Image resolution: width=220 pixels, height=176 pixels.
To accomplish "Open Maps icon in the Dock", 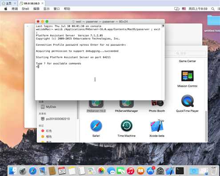I will pyautogui.click(x=92, y=171).
